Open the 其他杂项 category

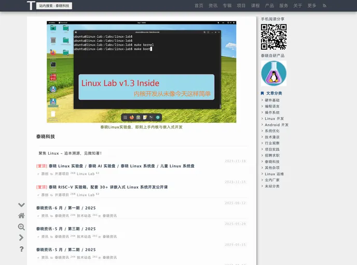coord(272,168)
